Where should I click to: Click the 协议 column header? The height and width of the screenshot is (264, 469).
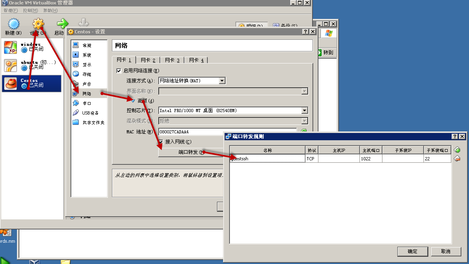tap(312, 150)
